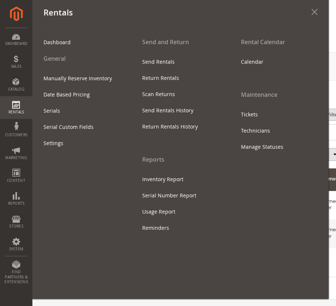Open the rental Calendar
Screen dimensions: 336x306
pyautogui.click(x=252, y=62)
